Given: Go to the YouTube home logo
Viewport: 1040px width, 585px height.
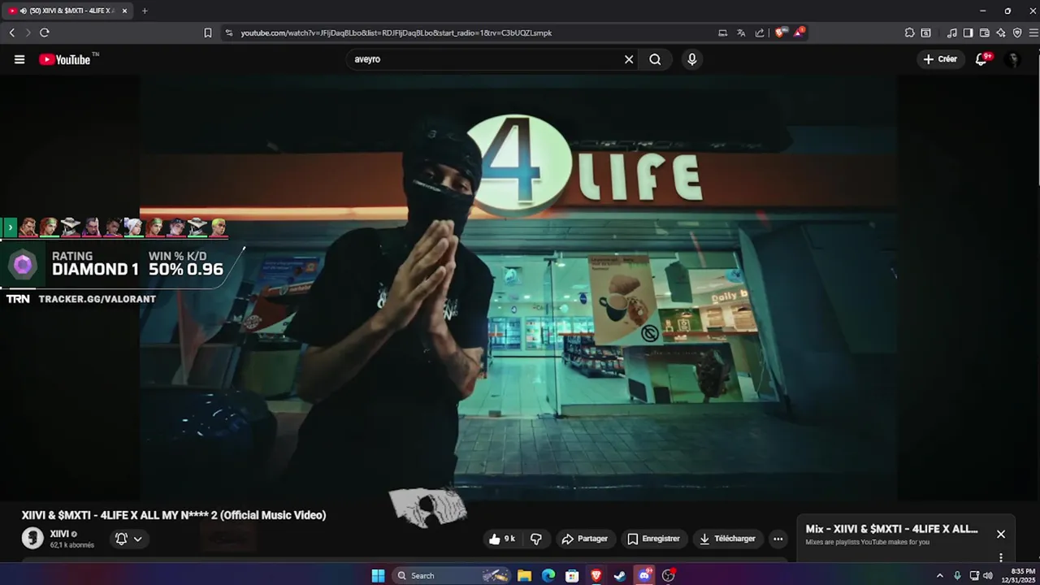Looking at the screenshot, I should tap(65, 59).
